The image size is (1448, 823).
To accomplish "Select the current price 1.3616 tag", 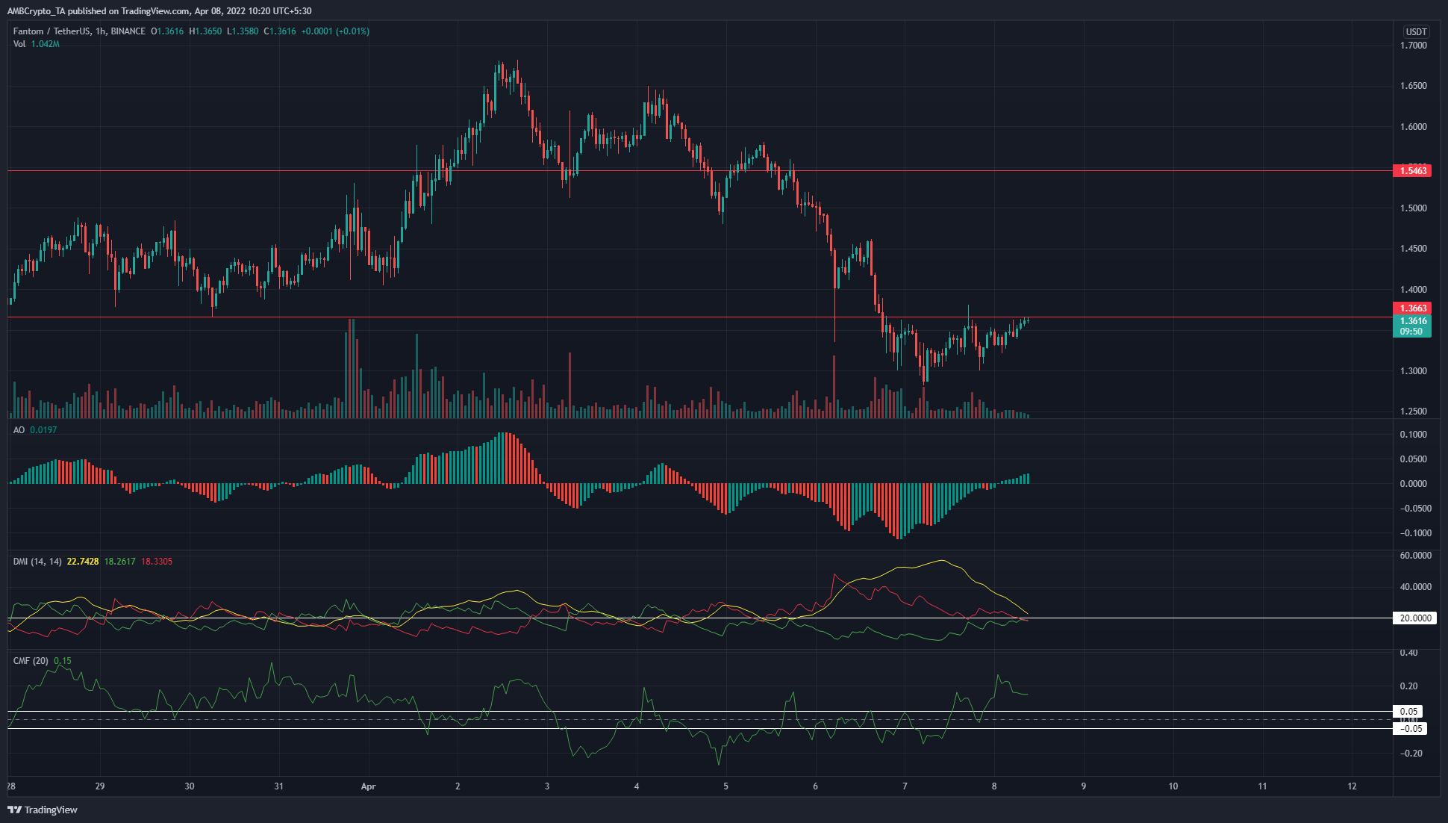I will pyautogui.click(x=1412, y=321).
